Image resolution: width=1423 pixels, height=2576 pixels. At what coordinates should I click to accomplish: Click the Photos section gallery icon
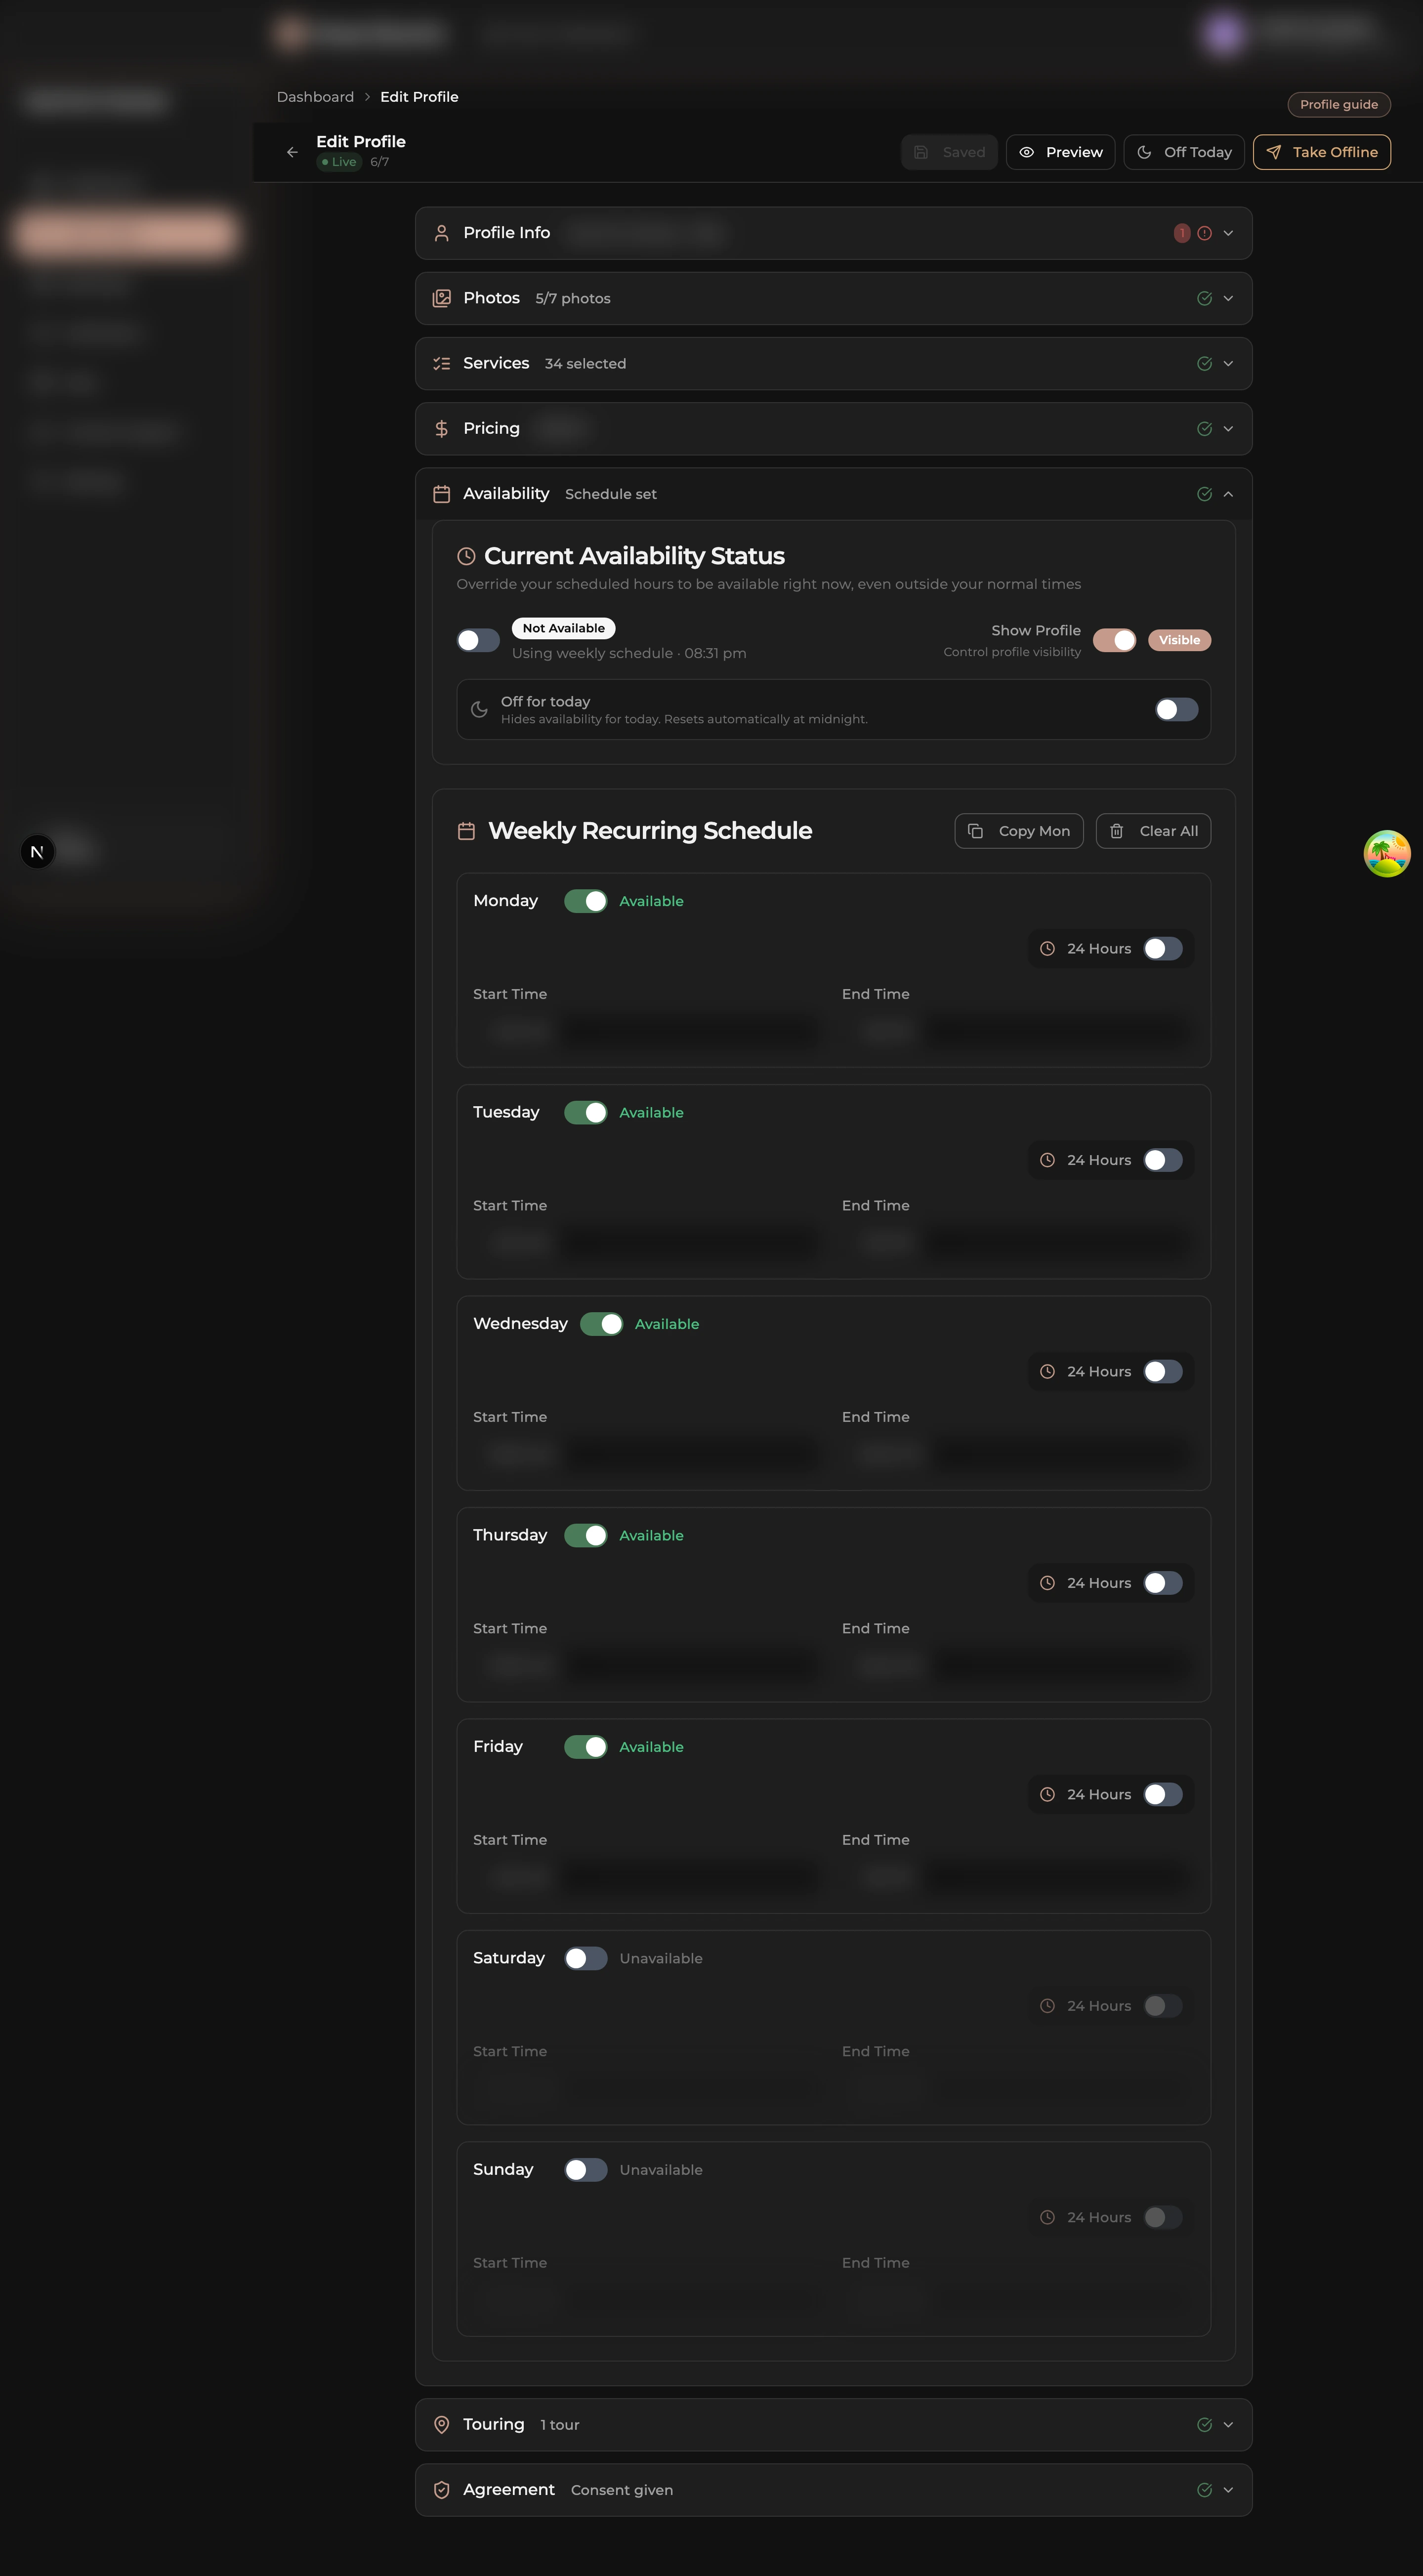click(x=441, y=298)
